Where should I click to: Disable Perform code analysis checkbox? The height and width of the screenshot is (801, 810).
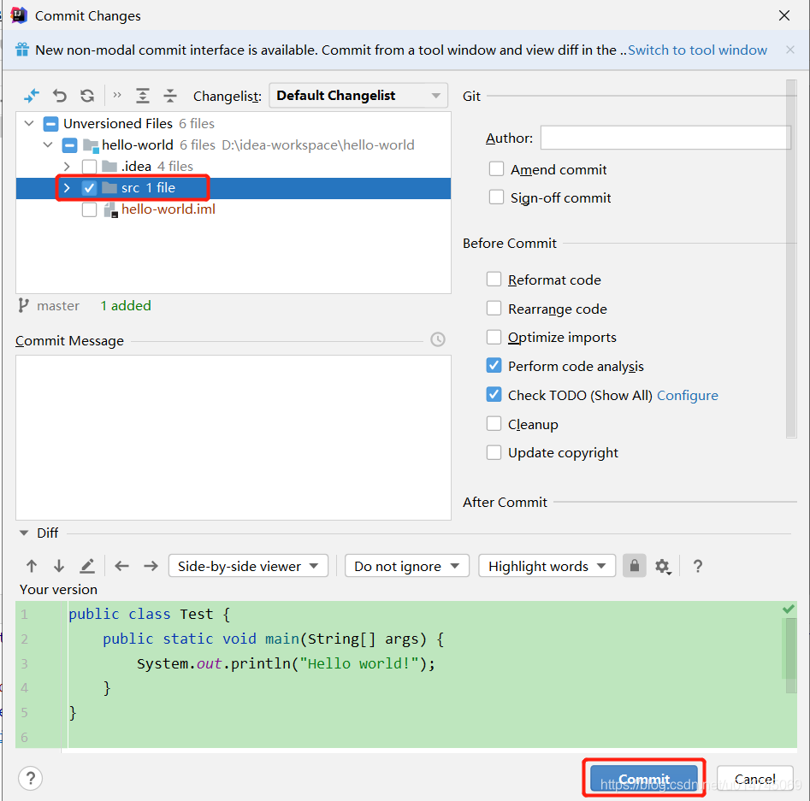pyautogui.click(x=494, y=366)
